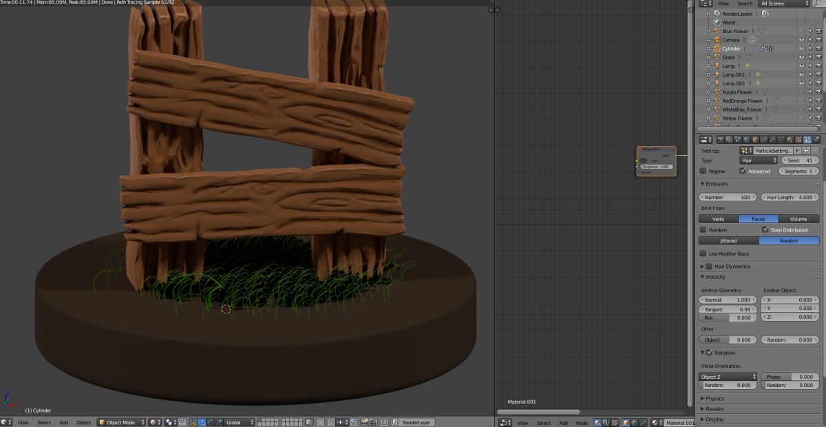Open the Modifiers wrench properties tab

772,139
